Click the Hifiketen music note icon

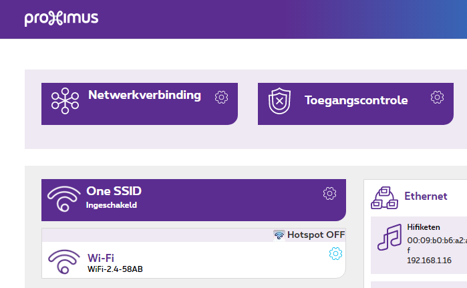[389, 237]
